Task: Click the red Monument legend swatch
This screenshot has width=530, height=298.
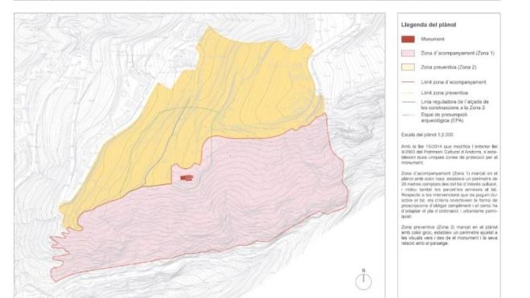Action: coord(408,39)
